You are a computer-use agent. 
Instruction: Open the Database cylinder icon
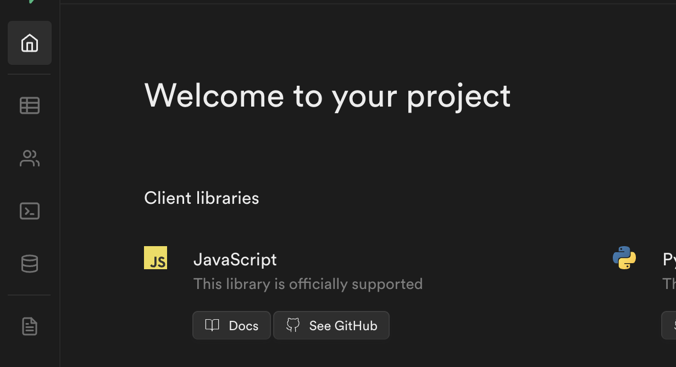(30, 264)
